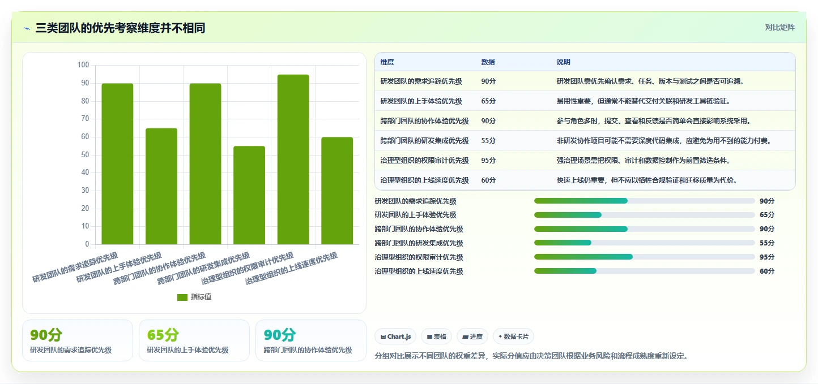Click the 数据卡片 chip

click(x=513, y=336)
